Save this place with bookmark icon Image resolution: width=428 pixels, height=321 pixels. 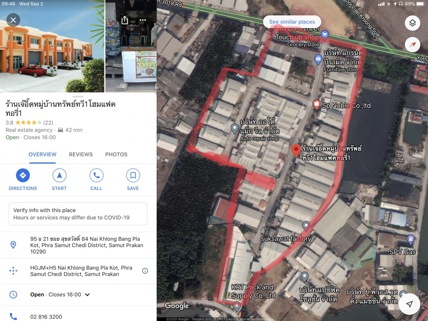133,175
